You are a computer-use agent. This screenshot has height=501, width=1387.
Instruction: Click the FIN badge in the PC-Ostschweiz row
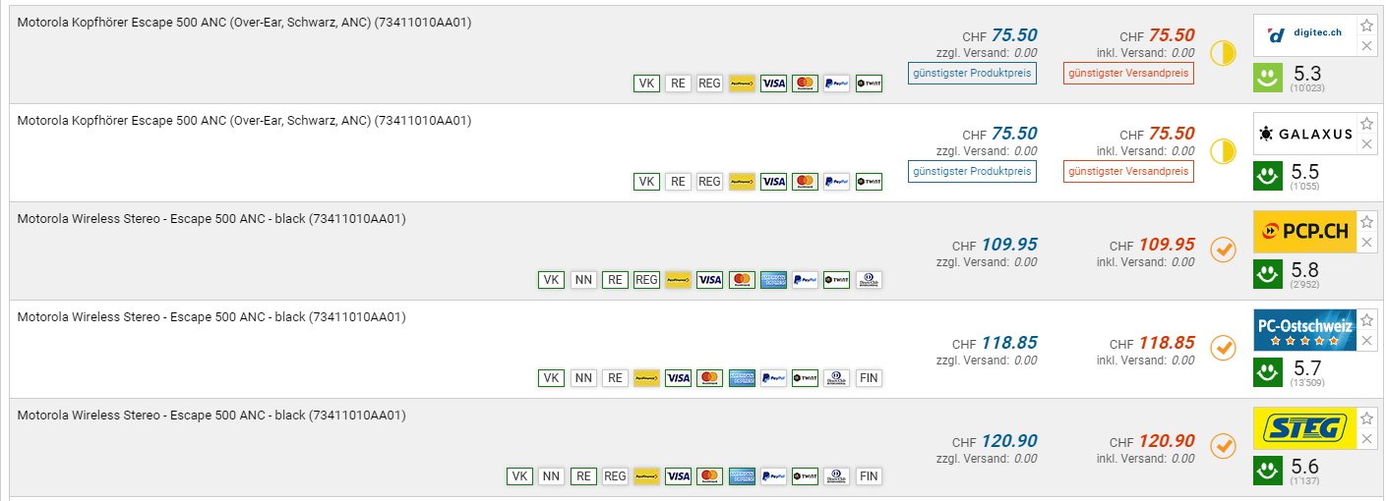[x=868, y=378]
